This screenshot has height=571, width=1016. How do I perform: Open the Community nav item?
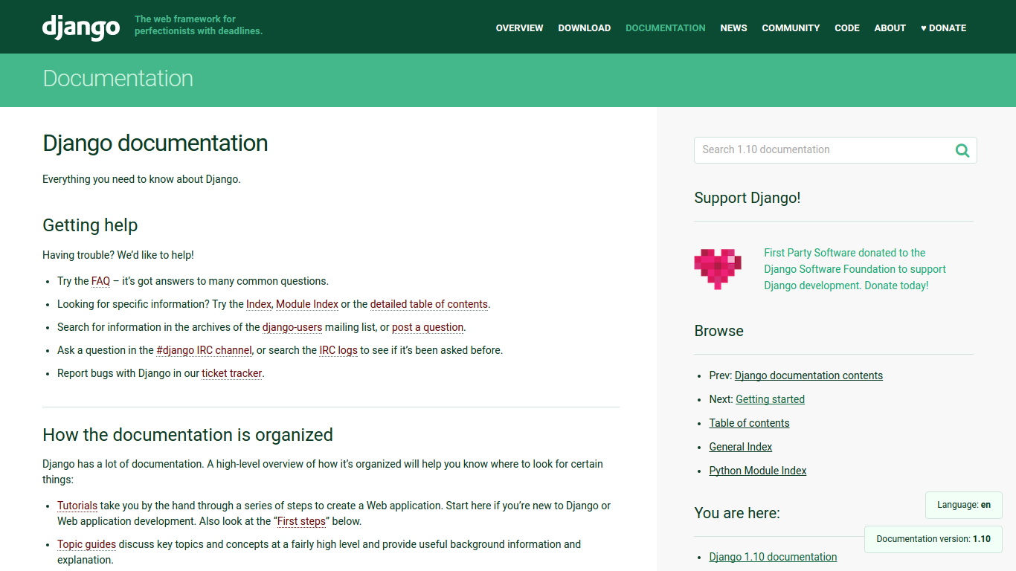pyautogui.click(x=791, y=28)
